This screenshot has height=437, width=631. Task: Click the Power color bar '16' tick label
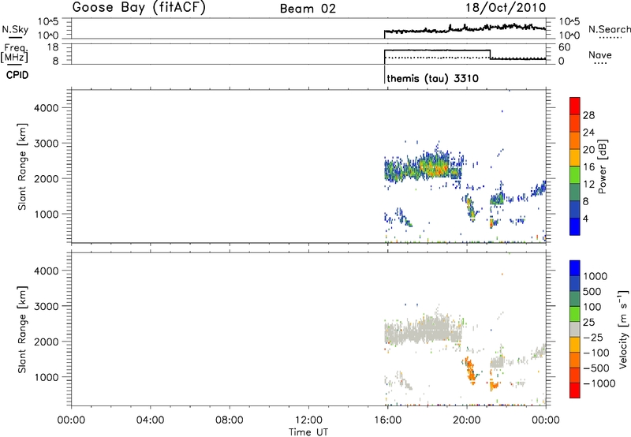tap(588, 167)
